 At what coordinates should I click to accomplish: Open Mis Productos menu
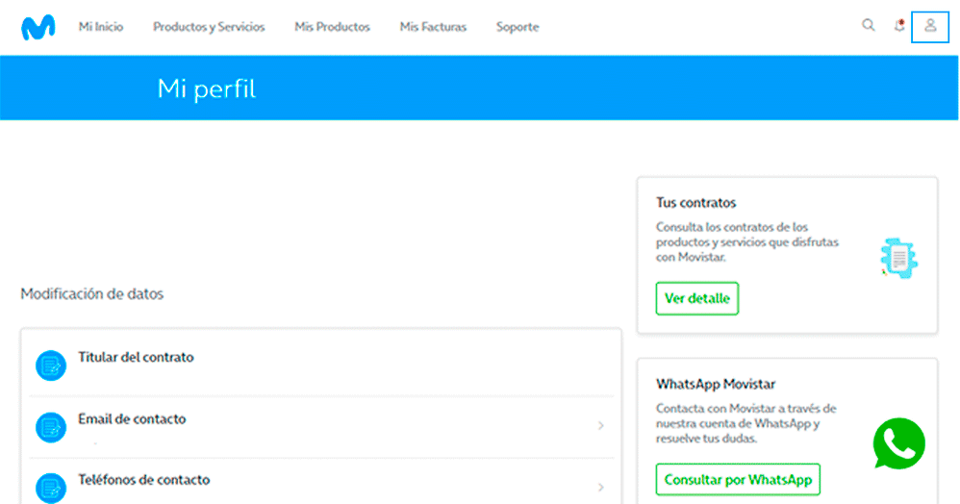pos(333,27)
